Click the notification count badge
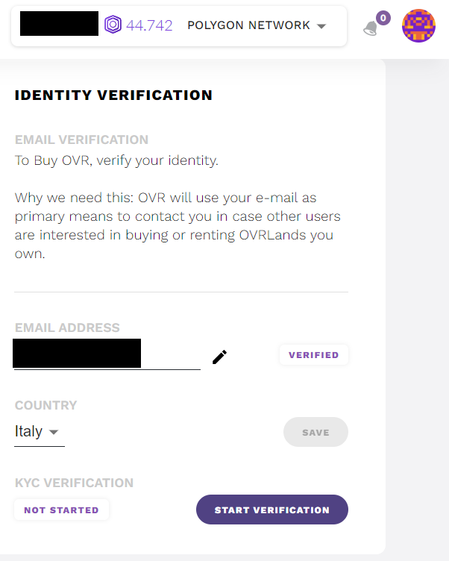The height and width of the screenshot is (561, 449). 383,17
